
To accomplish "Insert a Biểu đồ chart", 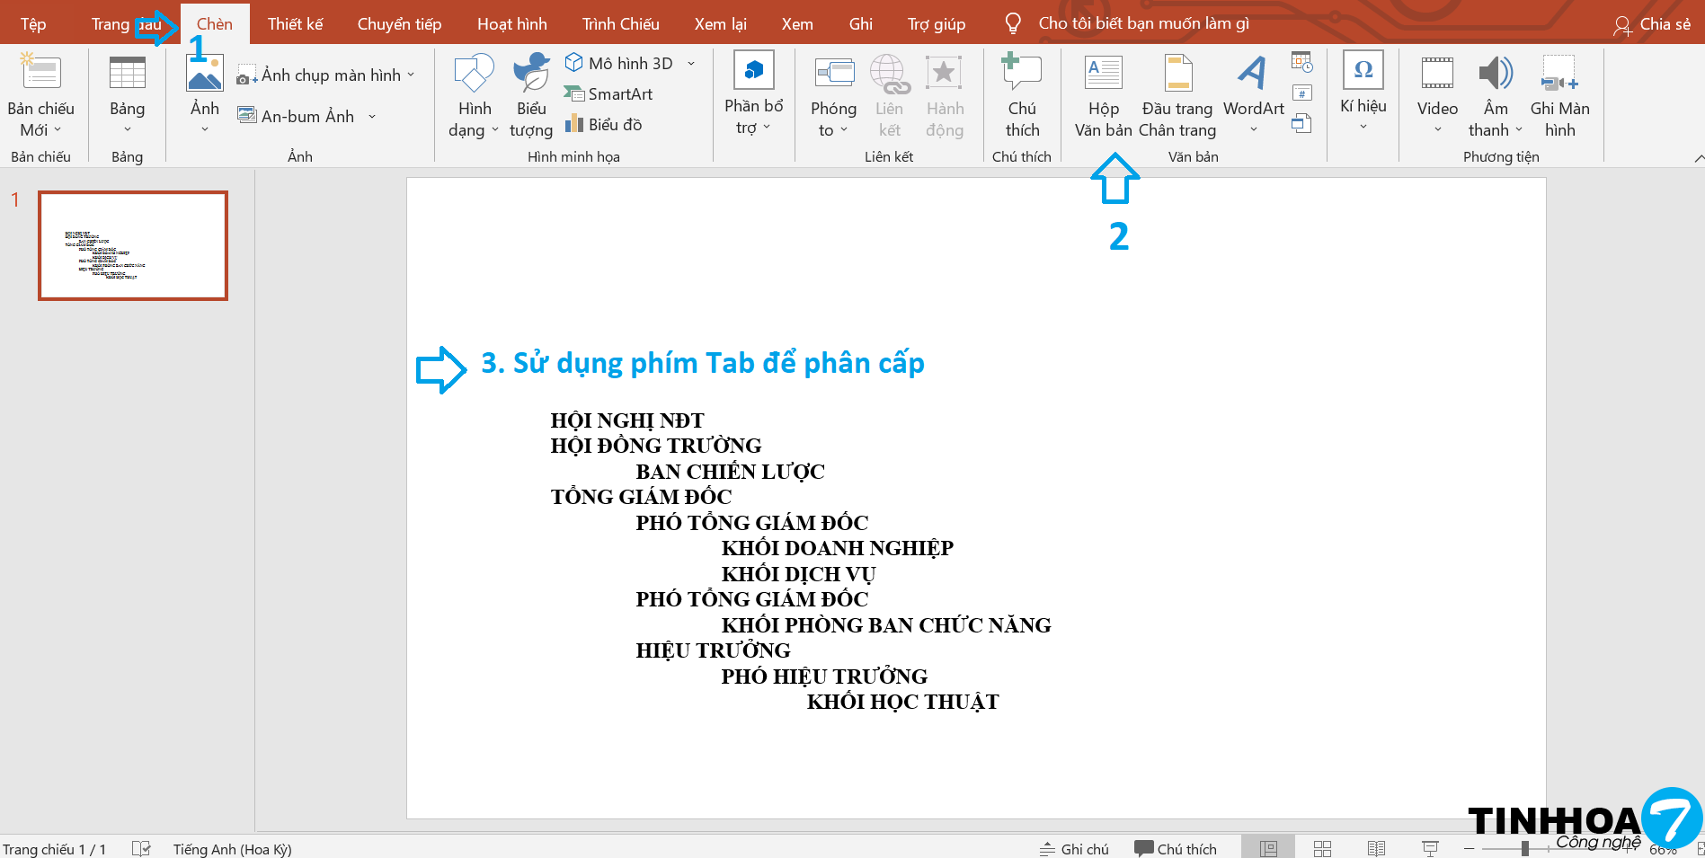I will (x=603, y=125).
